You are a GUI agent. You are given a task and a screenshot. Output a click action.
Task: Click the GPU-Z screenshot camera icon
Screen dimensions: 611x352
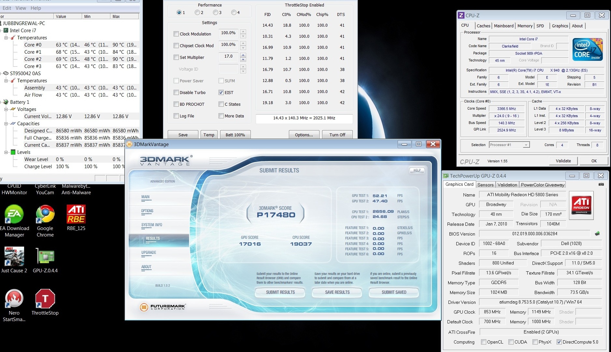coord(601,184)
